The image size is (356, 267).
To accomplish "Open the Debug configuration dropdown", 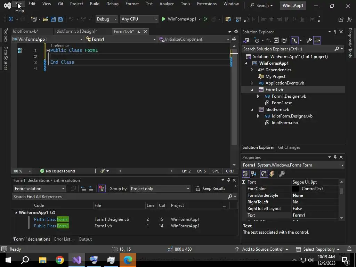I will pos(106,19).
